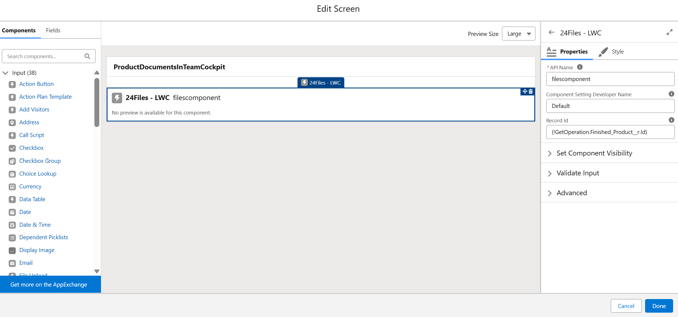Click the search magnifier icon
This screenshot has height=317, width=678.
tap(87, 56)
